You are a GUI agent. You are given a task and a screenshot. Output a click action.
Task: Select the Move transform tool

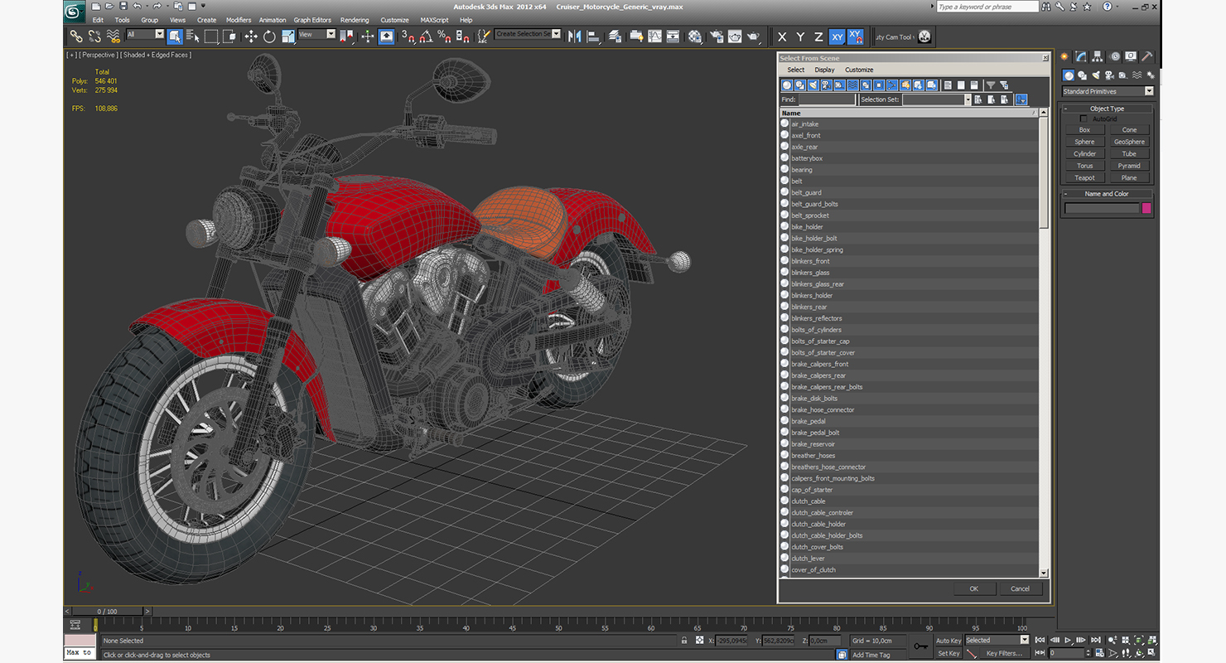point(251,36)
